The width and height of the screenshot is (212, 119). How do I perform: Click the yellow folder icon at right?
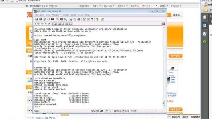(205, 10)
